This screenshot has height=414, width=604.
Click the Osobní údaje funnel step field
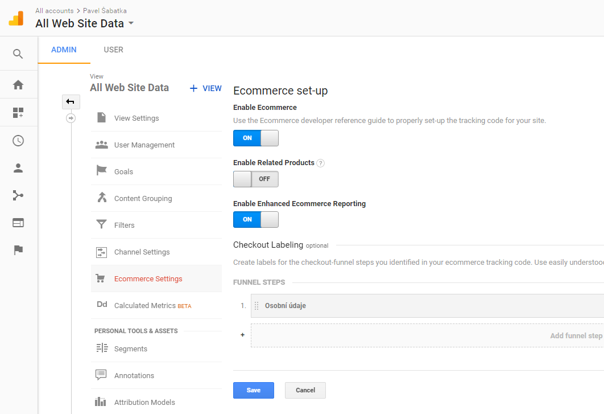[427, 306]
